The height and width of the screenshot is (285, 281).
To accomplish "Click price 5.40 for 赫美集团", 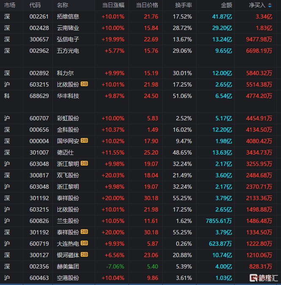I will click(x=153, y=267).
